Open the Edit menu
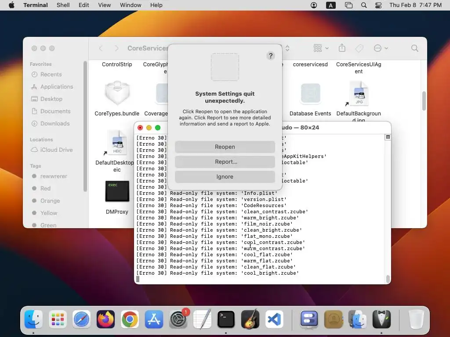 (83, 5)
